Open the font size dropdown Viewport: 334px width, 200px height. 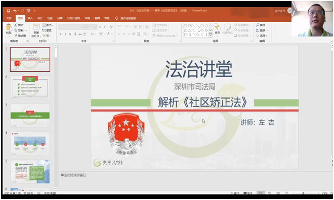coord(95,27)
